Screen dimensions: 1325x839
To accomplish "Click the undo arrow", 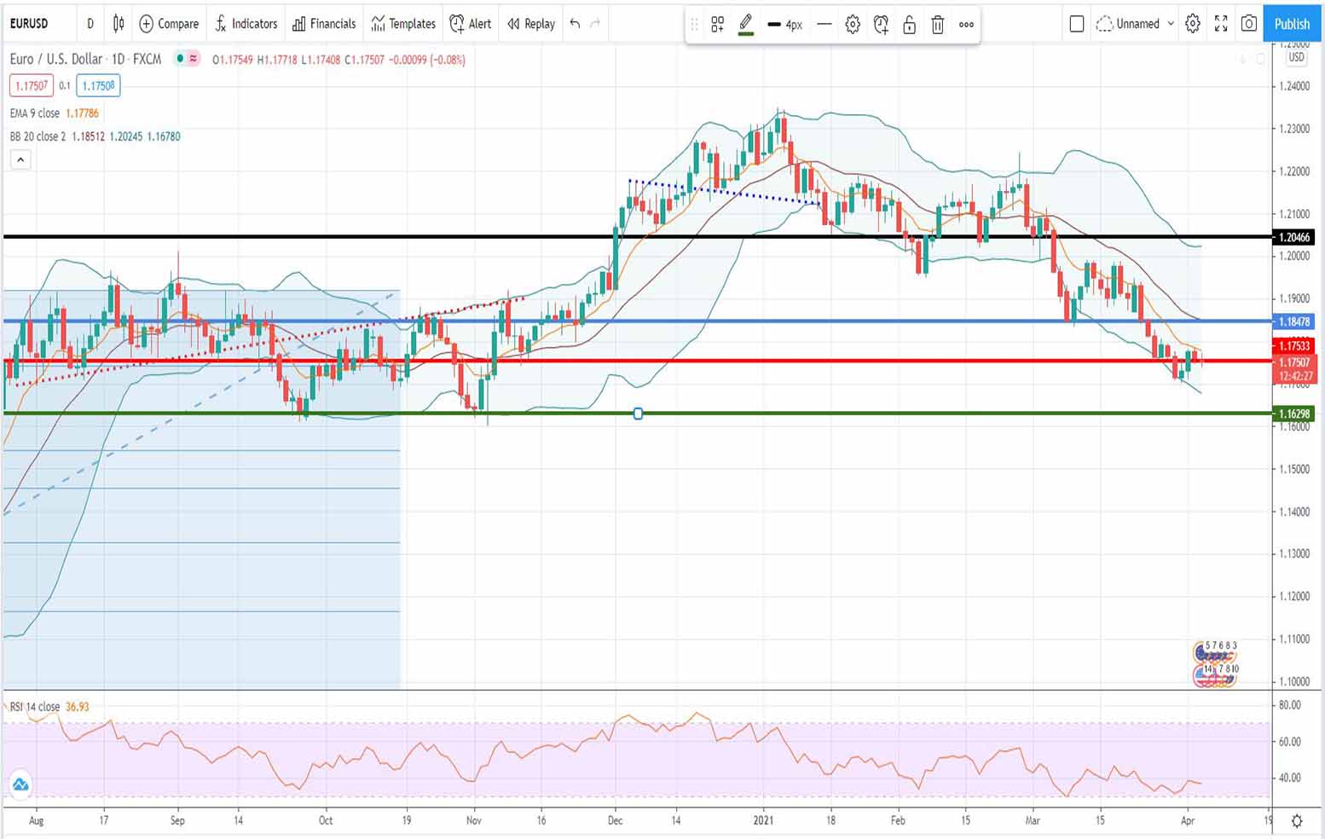I will [575, 24].
